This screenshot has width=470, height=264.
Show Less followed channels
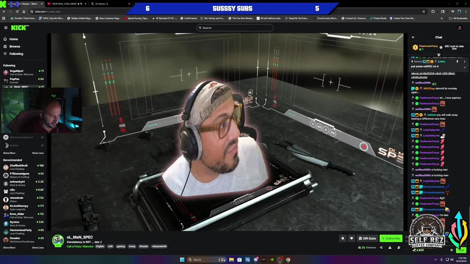click(38, 153)
